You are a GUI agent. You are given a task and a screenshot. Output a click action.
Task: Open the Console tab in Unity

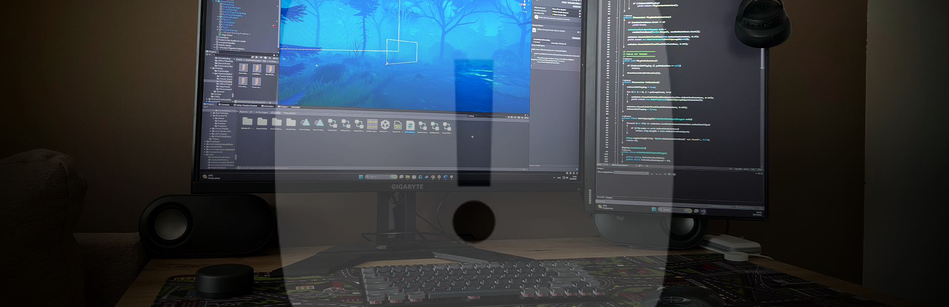(224, 105)
